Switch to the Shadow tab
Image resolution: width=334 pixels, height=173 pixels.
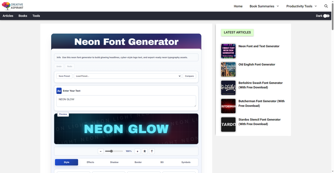(x=114, y=162)
